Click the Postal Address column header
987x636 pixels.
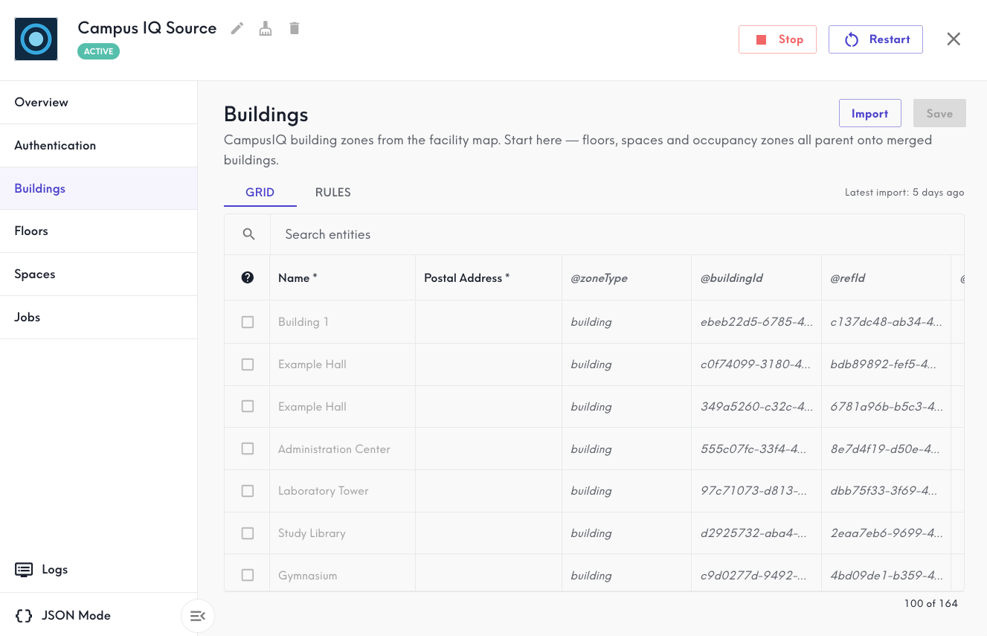489,277
